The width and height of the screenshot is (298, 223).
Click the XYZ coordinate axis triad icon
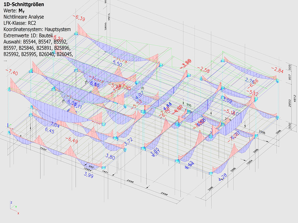pyautogui.click(x=14, y=208)
